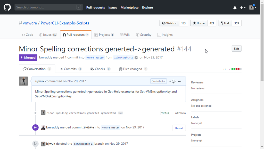The image size is (264, 149).
Task: Open the notifications bell
Action: point(235,8)
